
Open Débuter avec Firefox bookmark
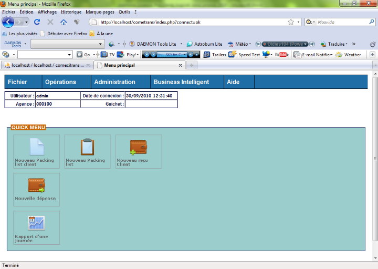coord(64,34)
